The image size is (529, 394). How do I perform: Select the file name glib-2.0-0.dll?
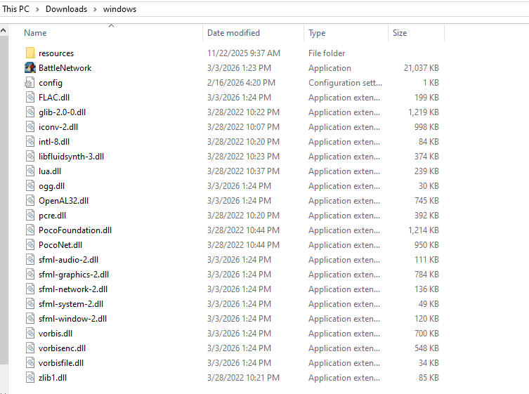(62, 112)
